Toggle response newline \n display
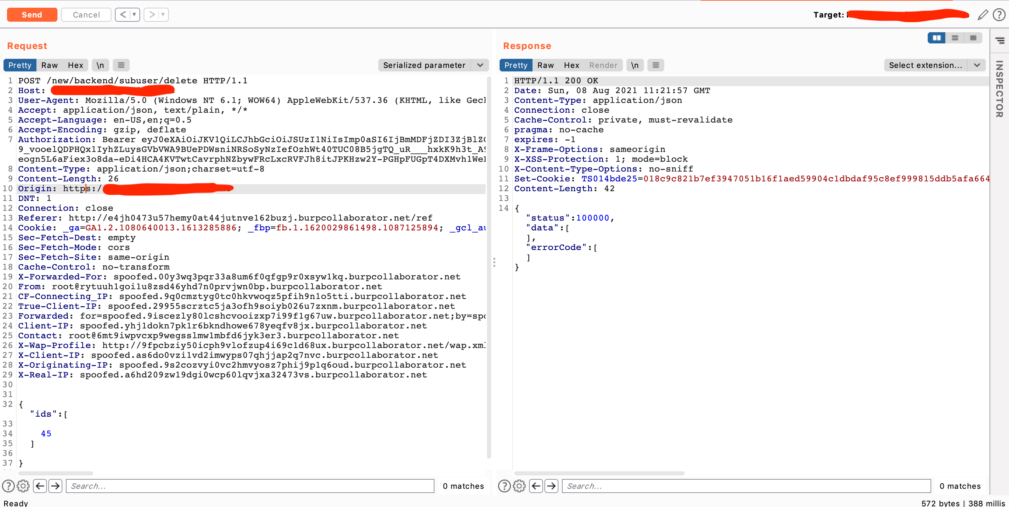Screen dimensions: 1009x507 634,65
